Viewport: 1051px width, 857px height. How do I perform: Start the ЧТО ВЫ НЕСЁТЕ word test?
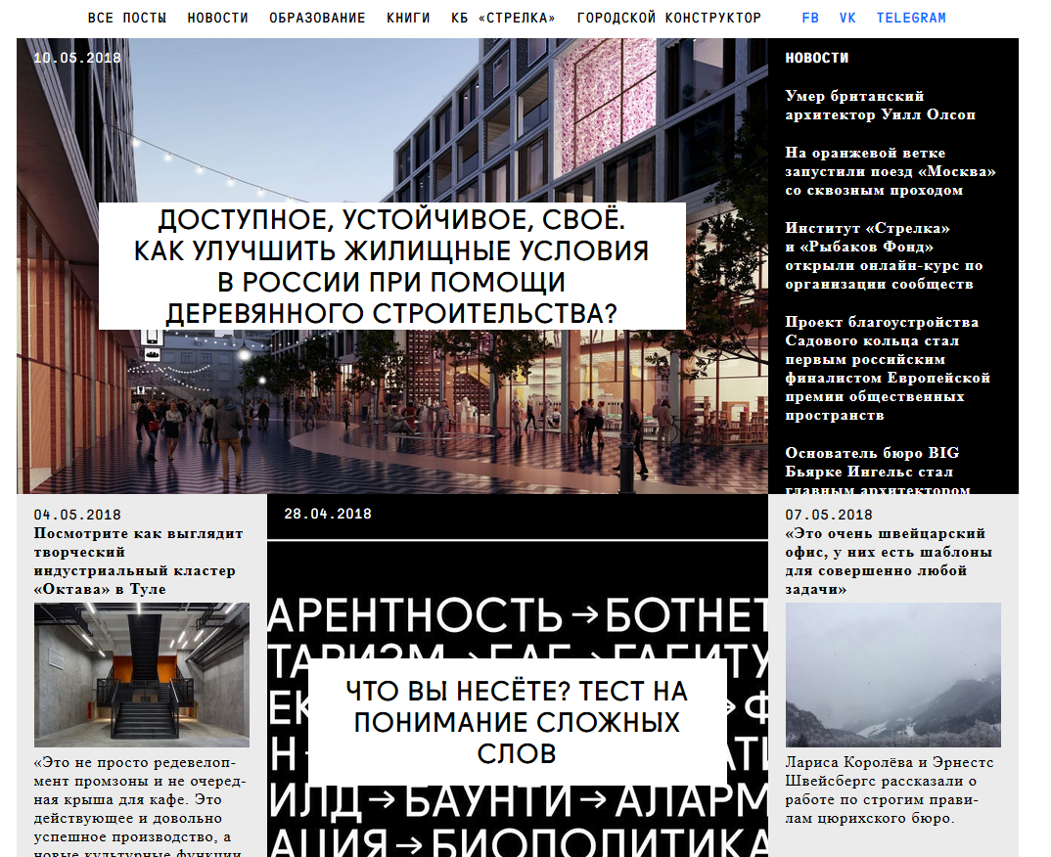(x=517, y=722)
